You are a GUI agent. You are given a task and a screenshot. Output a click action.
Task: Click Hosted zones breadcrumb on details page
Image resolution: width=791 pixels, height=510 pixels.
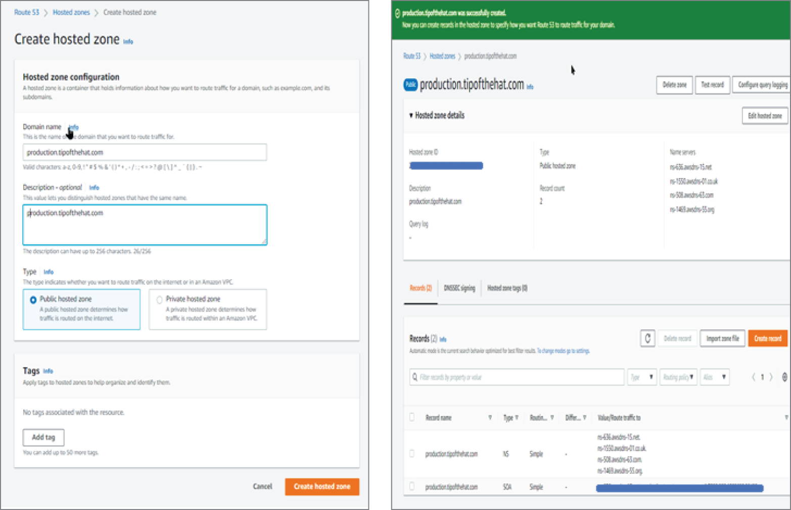point(442,56)
